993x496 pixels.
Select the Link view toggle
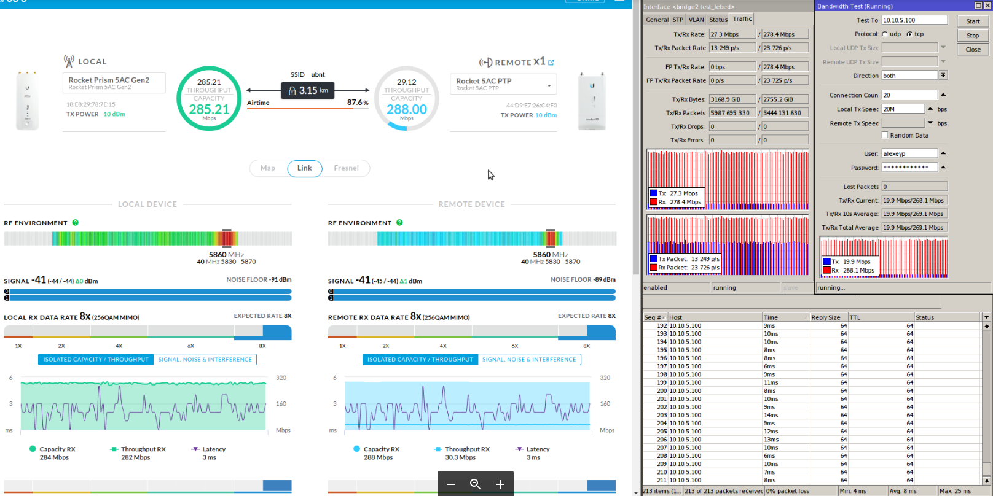(305, 168)
